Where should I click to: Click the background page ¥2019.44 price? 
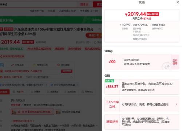[x=10, y=42]
